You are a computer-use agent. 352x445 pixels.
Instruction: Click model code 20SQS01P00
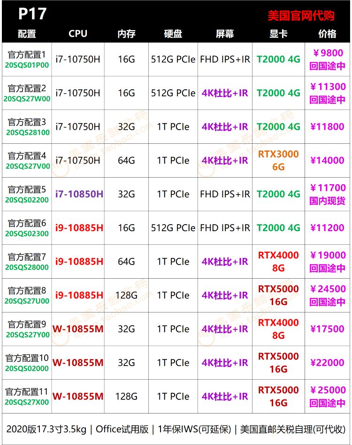[x=27, y=65]
